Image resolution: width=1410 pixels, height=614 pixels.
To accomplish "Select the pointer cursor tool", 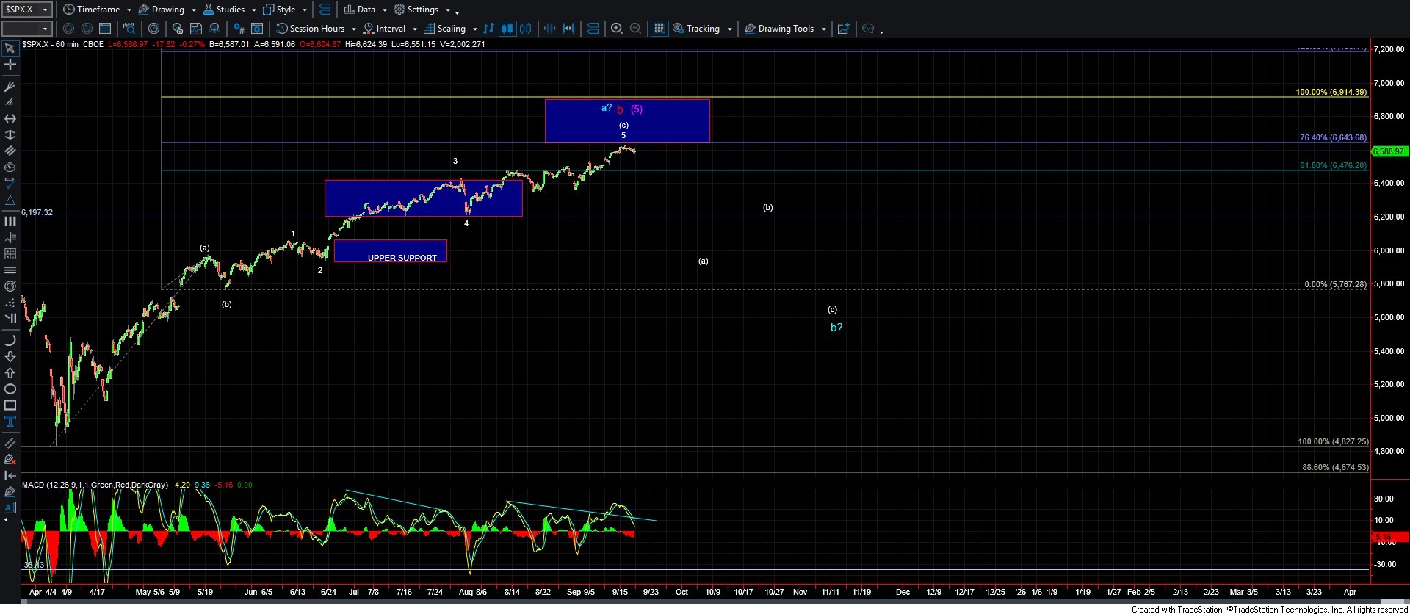I will [10, 48].
